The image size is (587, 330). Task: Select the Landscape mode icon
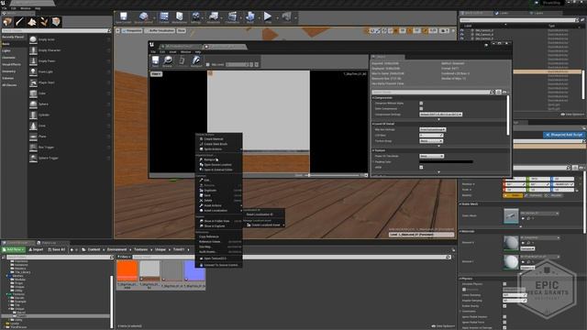32,22
